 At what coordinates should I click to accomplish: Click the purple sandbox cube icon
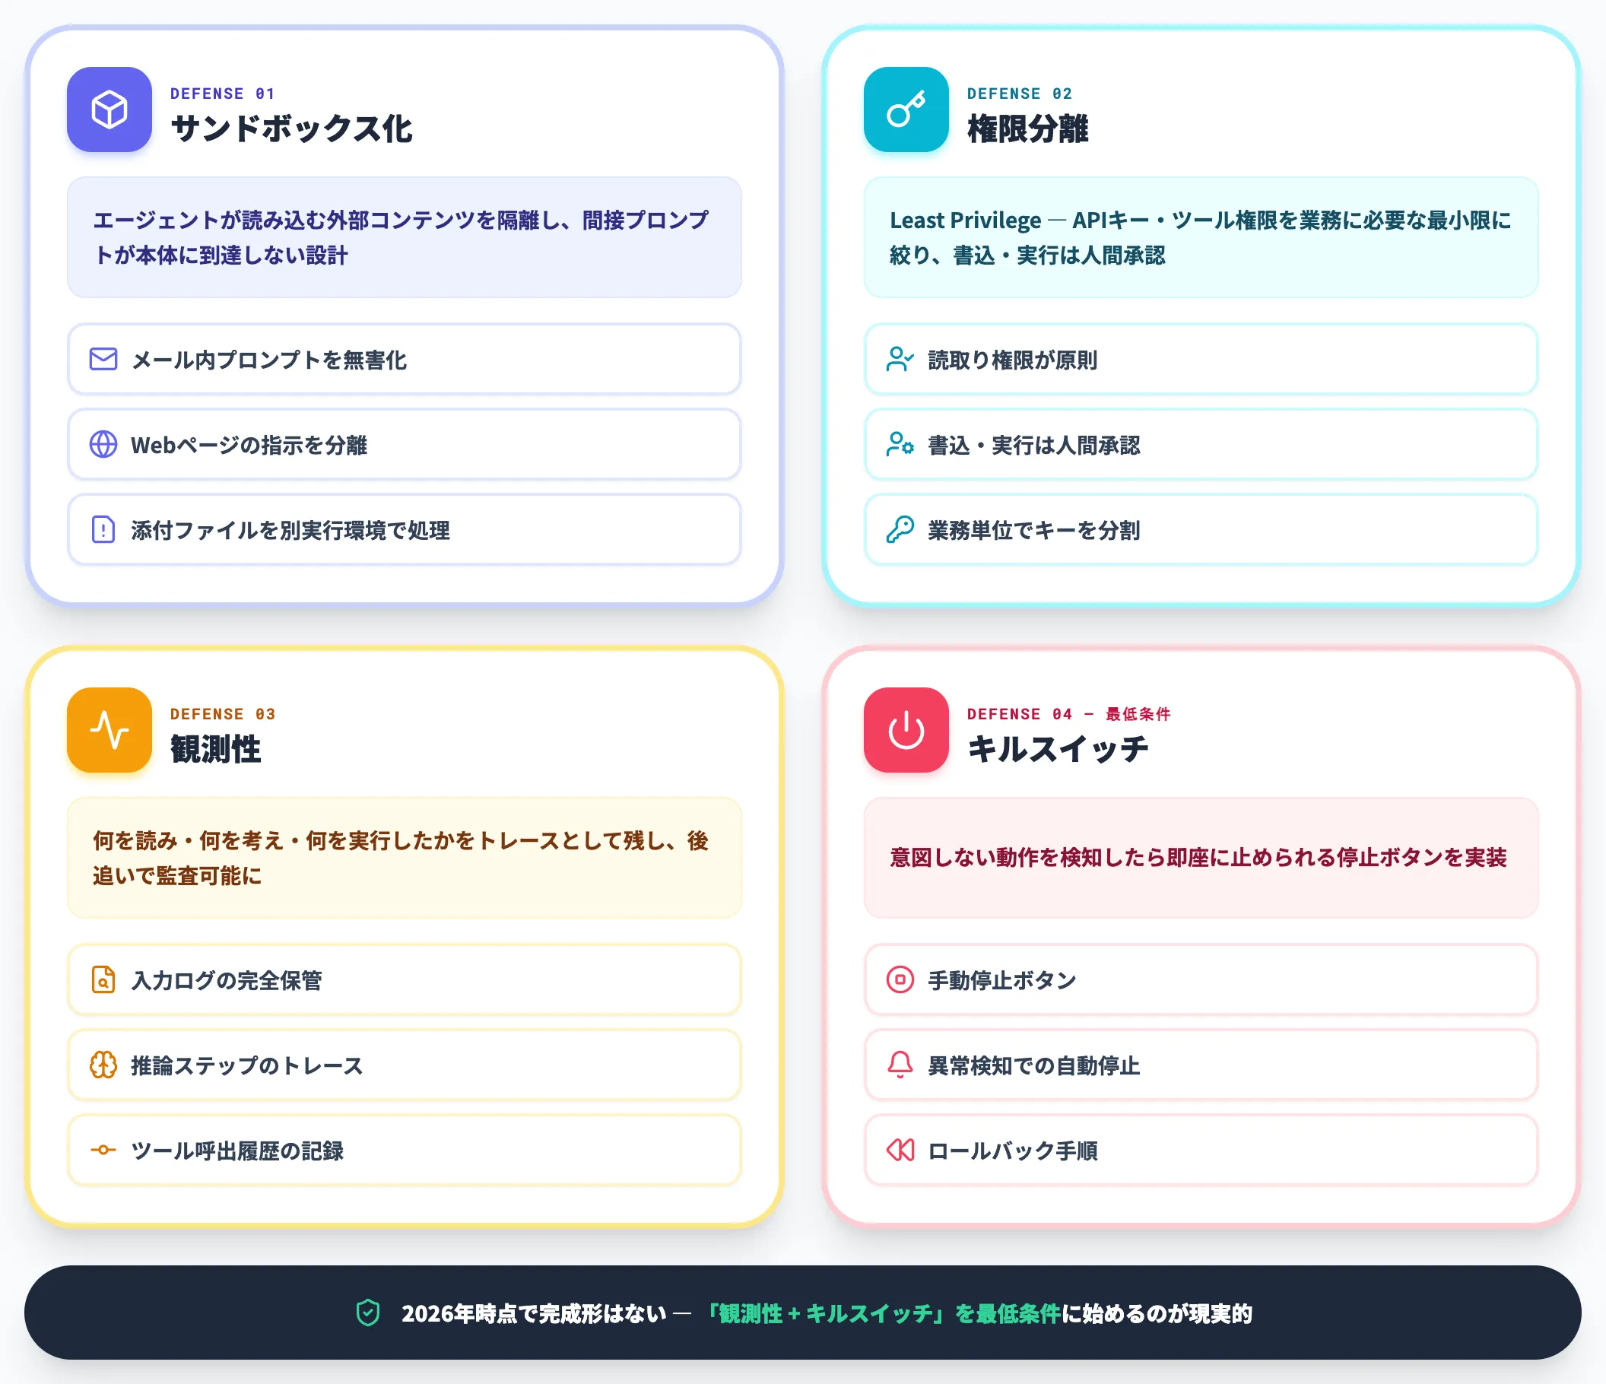point(109,110)
